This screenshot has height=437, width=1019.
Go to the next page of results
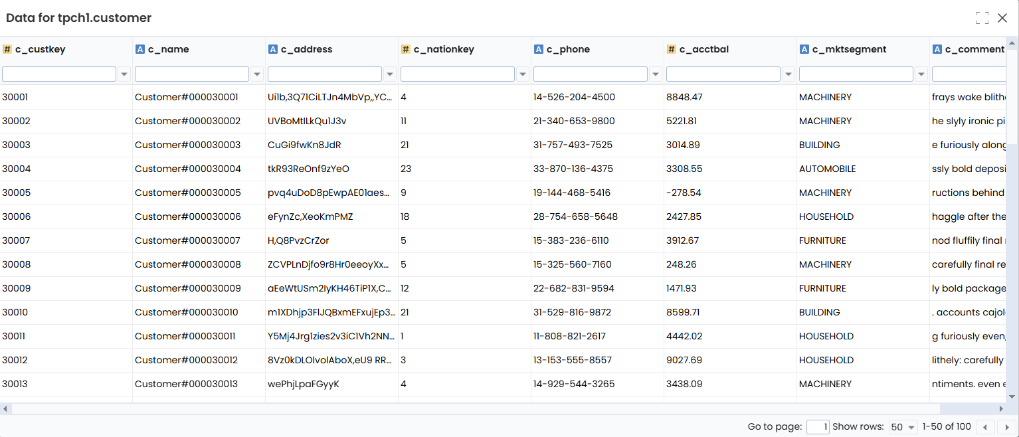1007,427
